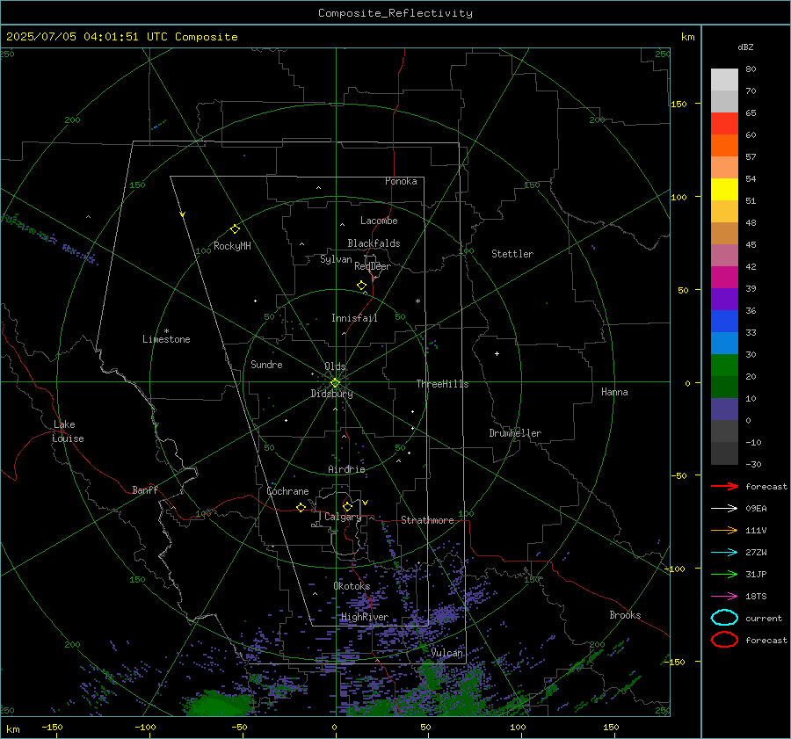Click the Hanna label

(614, 392)
